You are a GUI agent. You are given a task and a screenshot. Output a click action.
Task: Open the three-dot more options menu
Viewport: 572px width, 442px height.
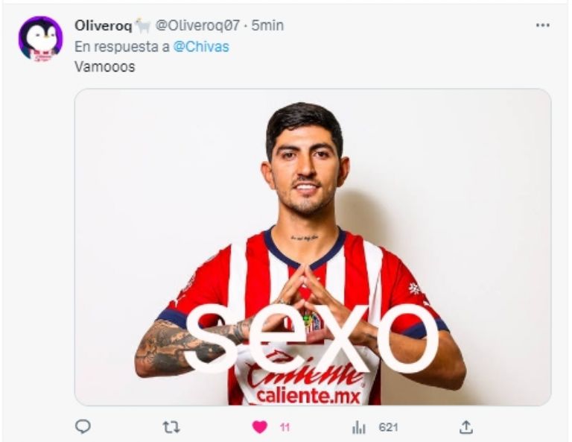tap(543, 25)
